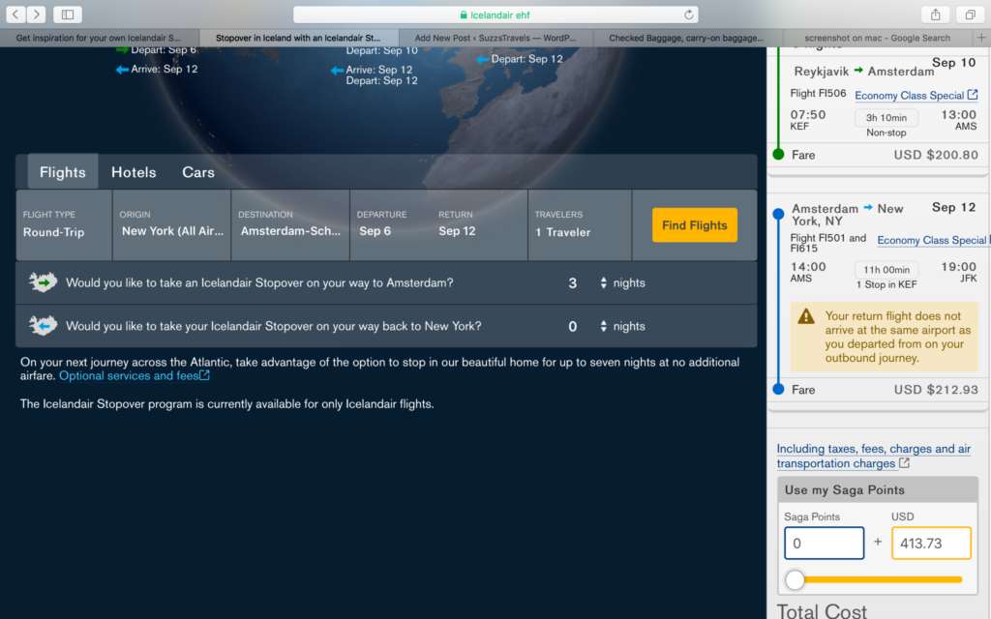Show the Safari sidebar
This screenshot has height=619, width=991.
click(x=68, y=14)
